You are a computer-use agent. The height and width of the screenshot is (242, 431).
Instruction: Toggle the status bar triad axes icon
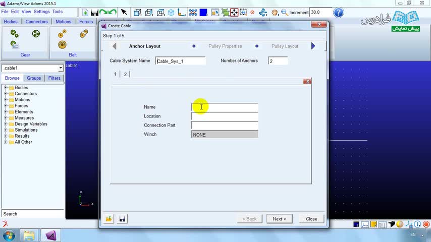(409, 224)
